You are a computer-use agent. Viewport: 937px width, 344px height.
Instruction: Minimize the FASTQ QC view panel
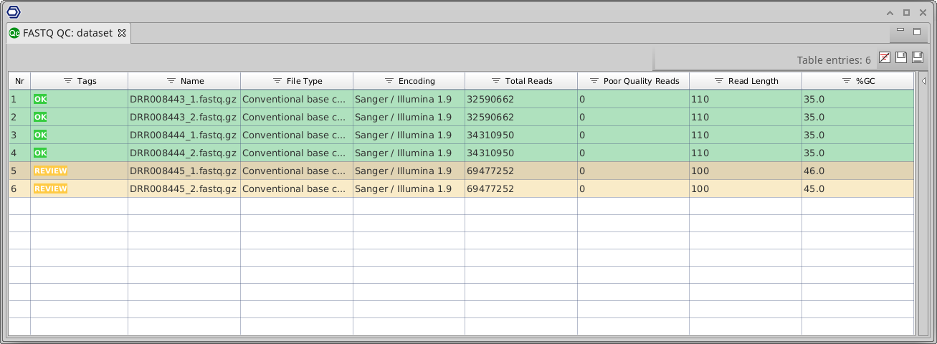901,32
